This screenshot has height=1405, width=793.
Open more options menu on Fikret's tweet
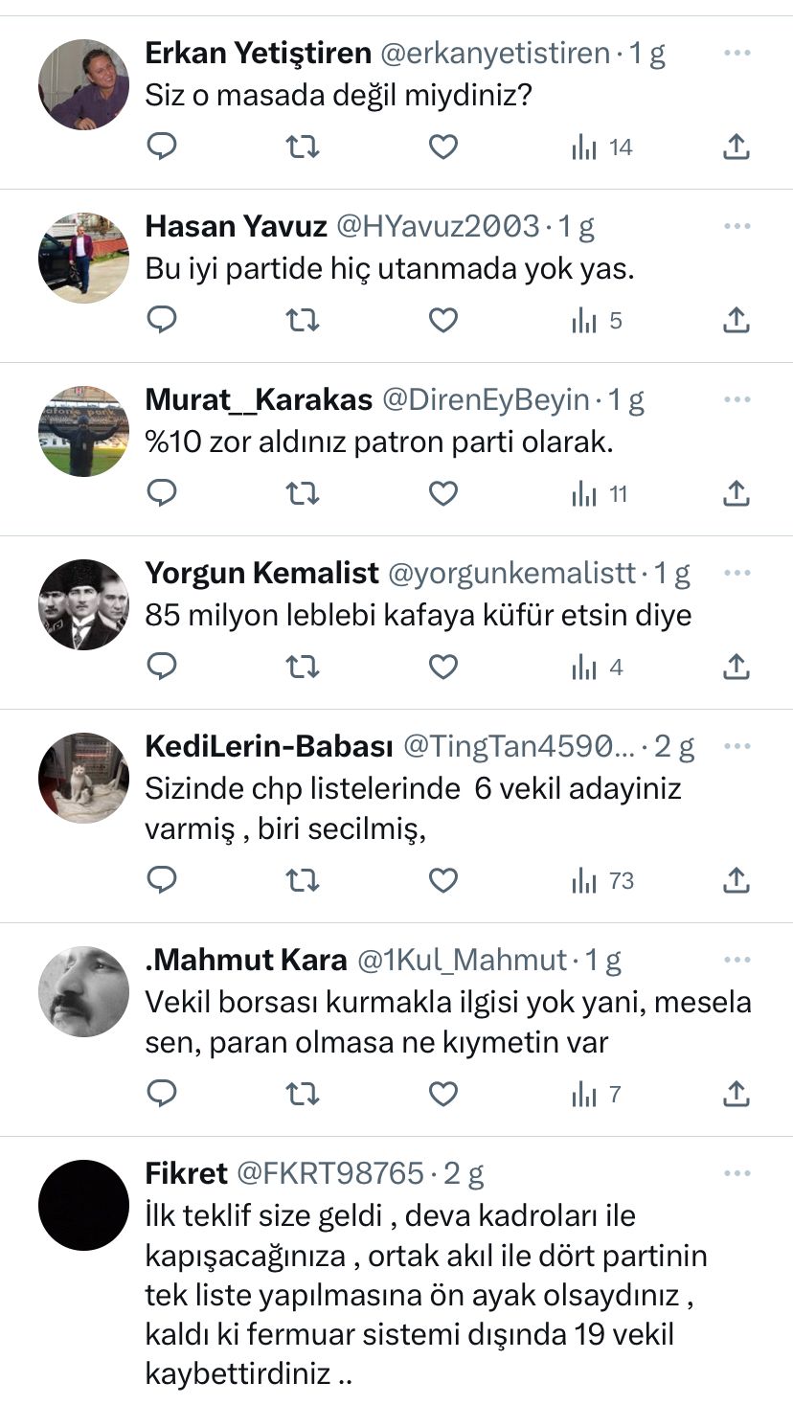[736, 1173]
